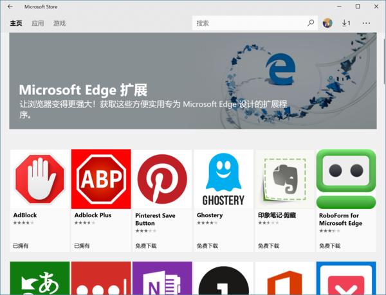386x295 pixels.
Task: Open the Pinterest Save Button icon
Action: pos(162,179)
